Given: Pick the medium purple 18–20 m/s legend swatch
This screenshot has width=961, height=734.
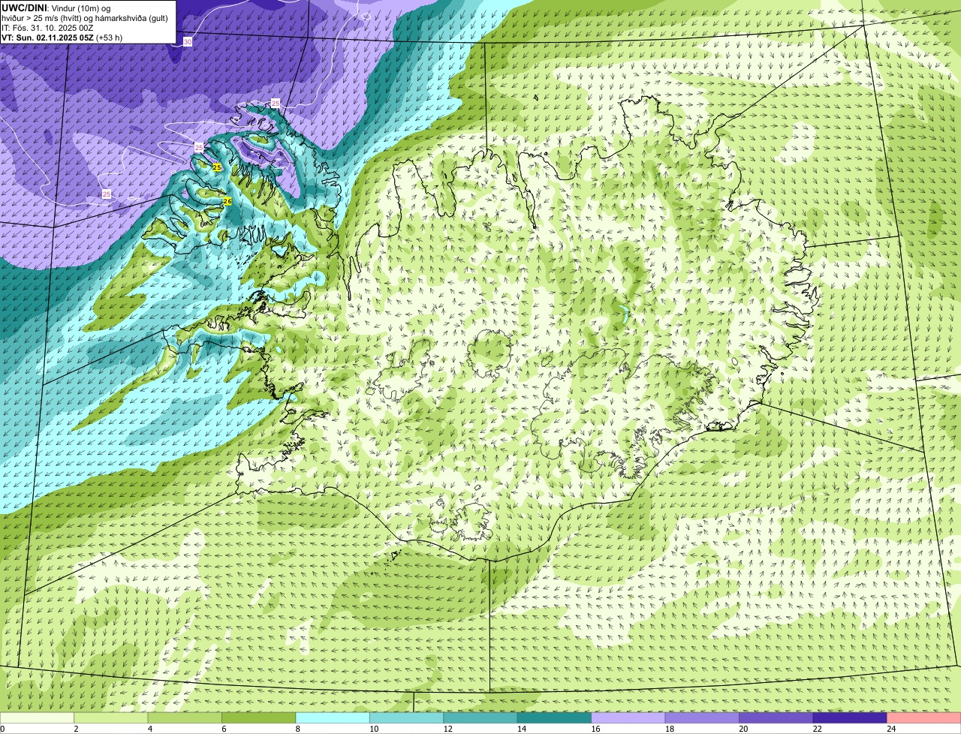Looking at the screenshot, I should 702,717.
